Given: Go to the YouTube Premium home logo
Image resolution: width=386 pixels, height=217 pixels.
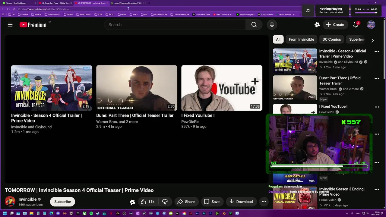Looking at the screenshot, I should pos(33,25).
